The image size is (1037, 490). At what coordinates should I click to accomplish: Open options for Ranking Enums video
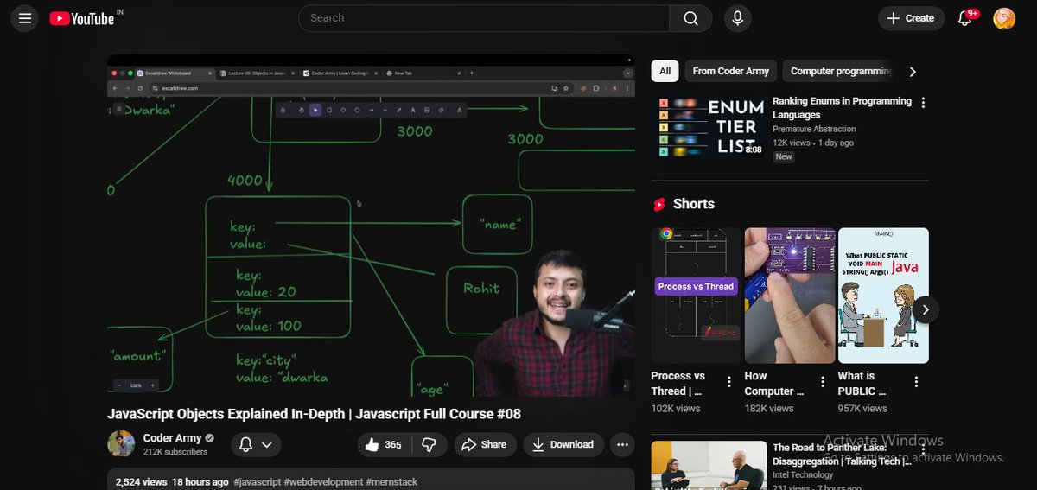(923, 103)
